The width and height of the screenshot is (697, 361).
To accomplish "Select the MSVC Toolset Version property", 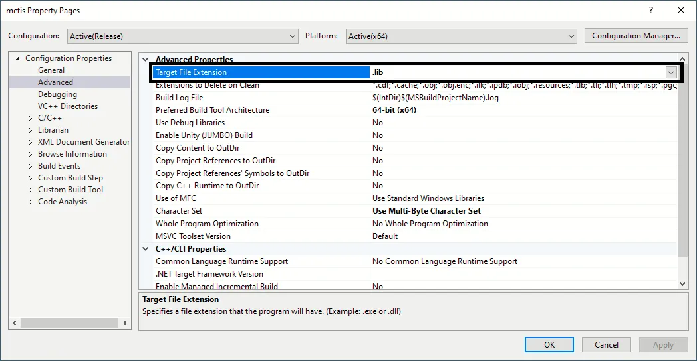I will (193, 236).
